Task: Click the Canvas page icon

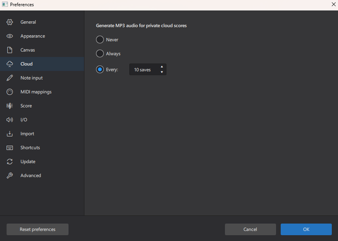Action: (10, 50)
